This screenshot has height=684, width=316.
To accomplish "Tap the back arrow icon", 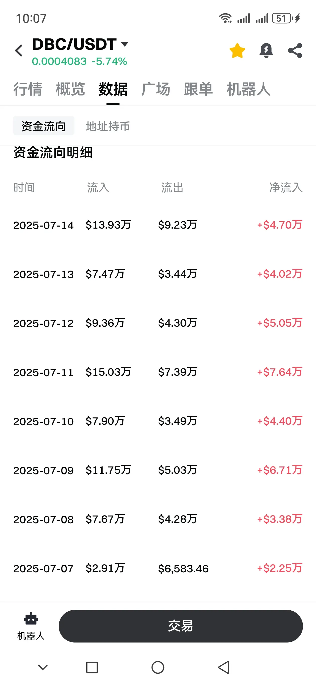I will [x=19, y=51].
